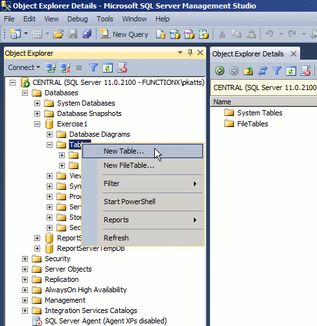
Task: Click the Forward arrow in Object Explorer Details
Action: coord(234,71)
